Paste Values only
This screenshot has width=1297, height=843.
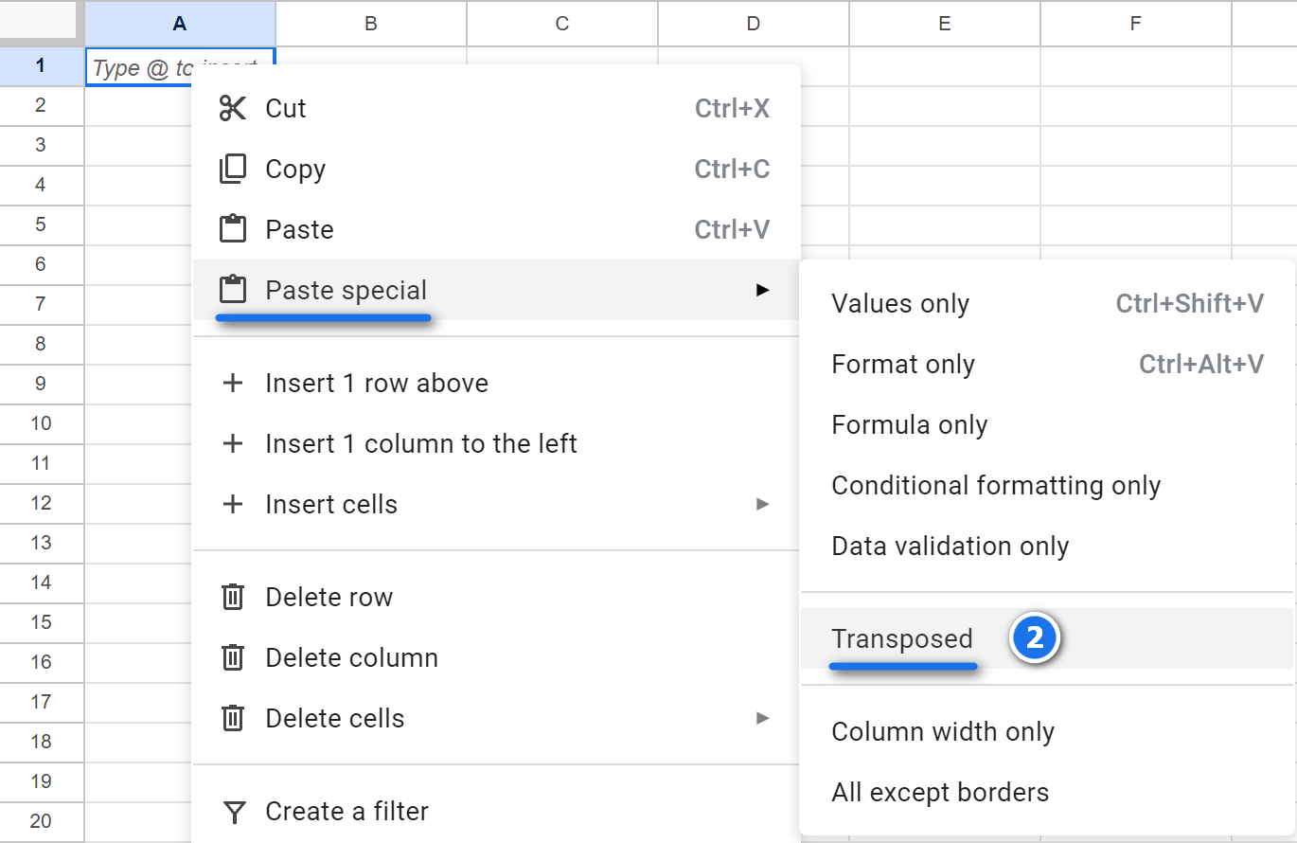pyautogui.click(x=1047, y=303)
